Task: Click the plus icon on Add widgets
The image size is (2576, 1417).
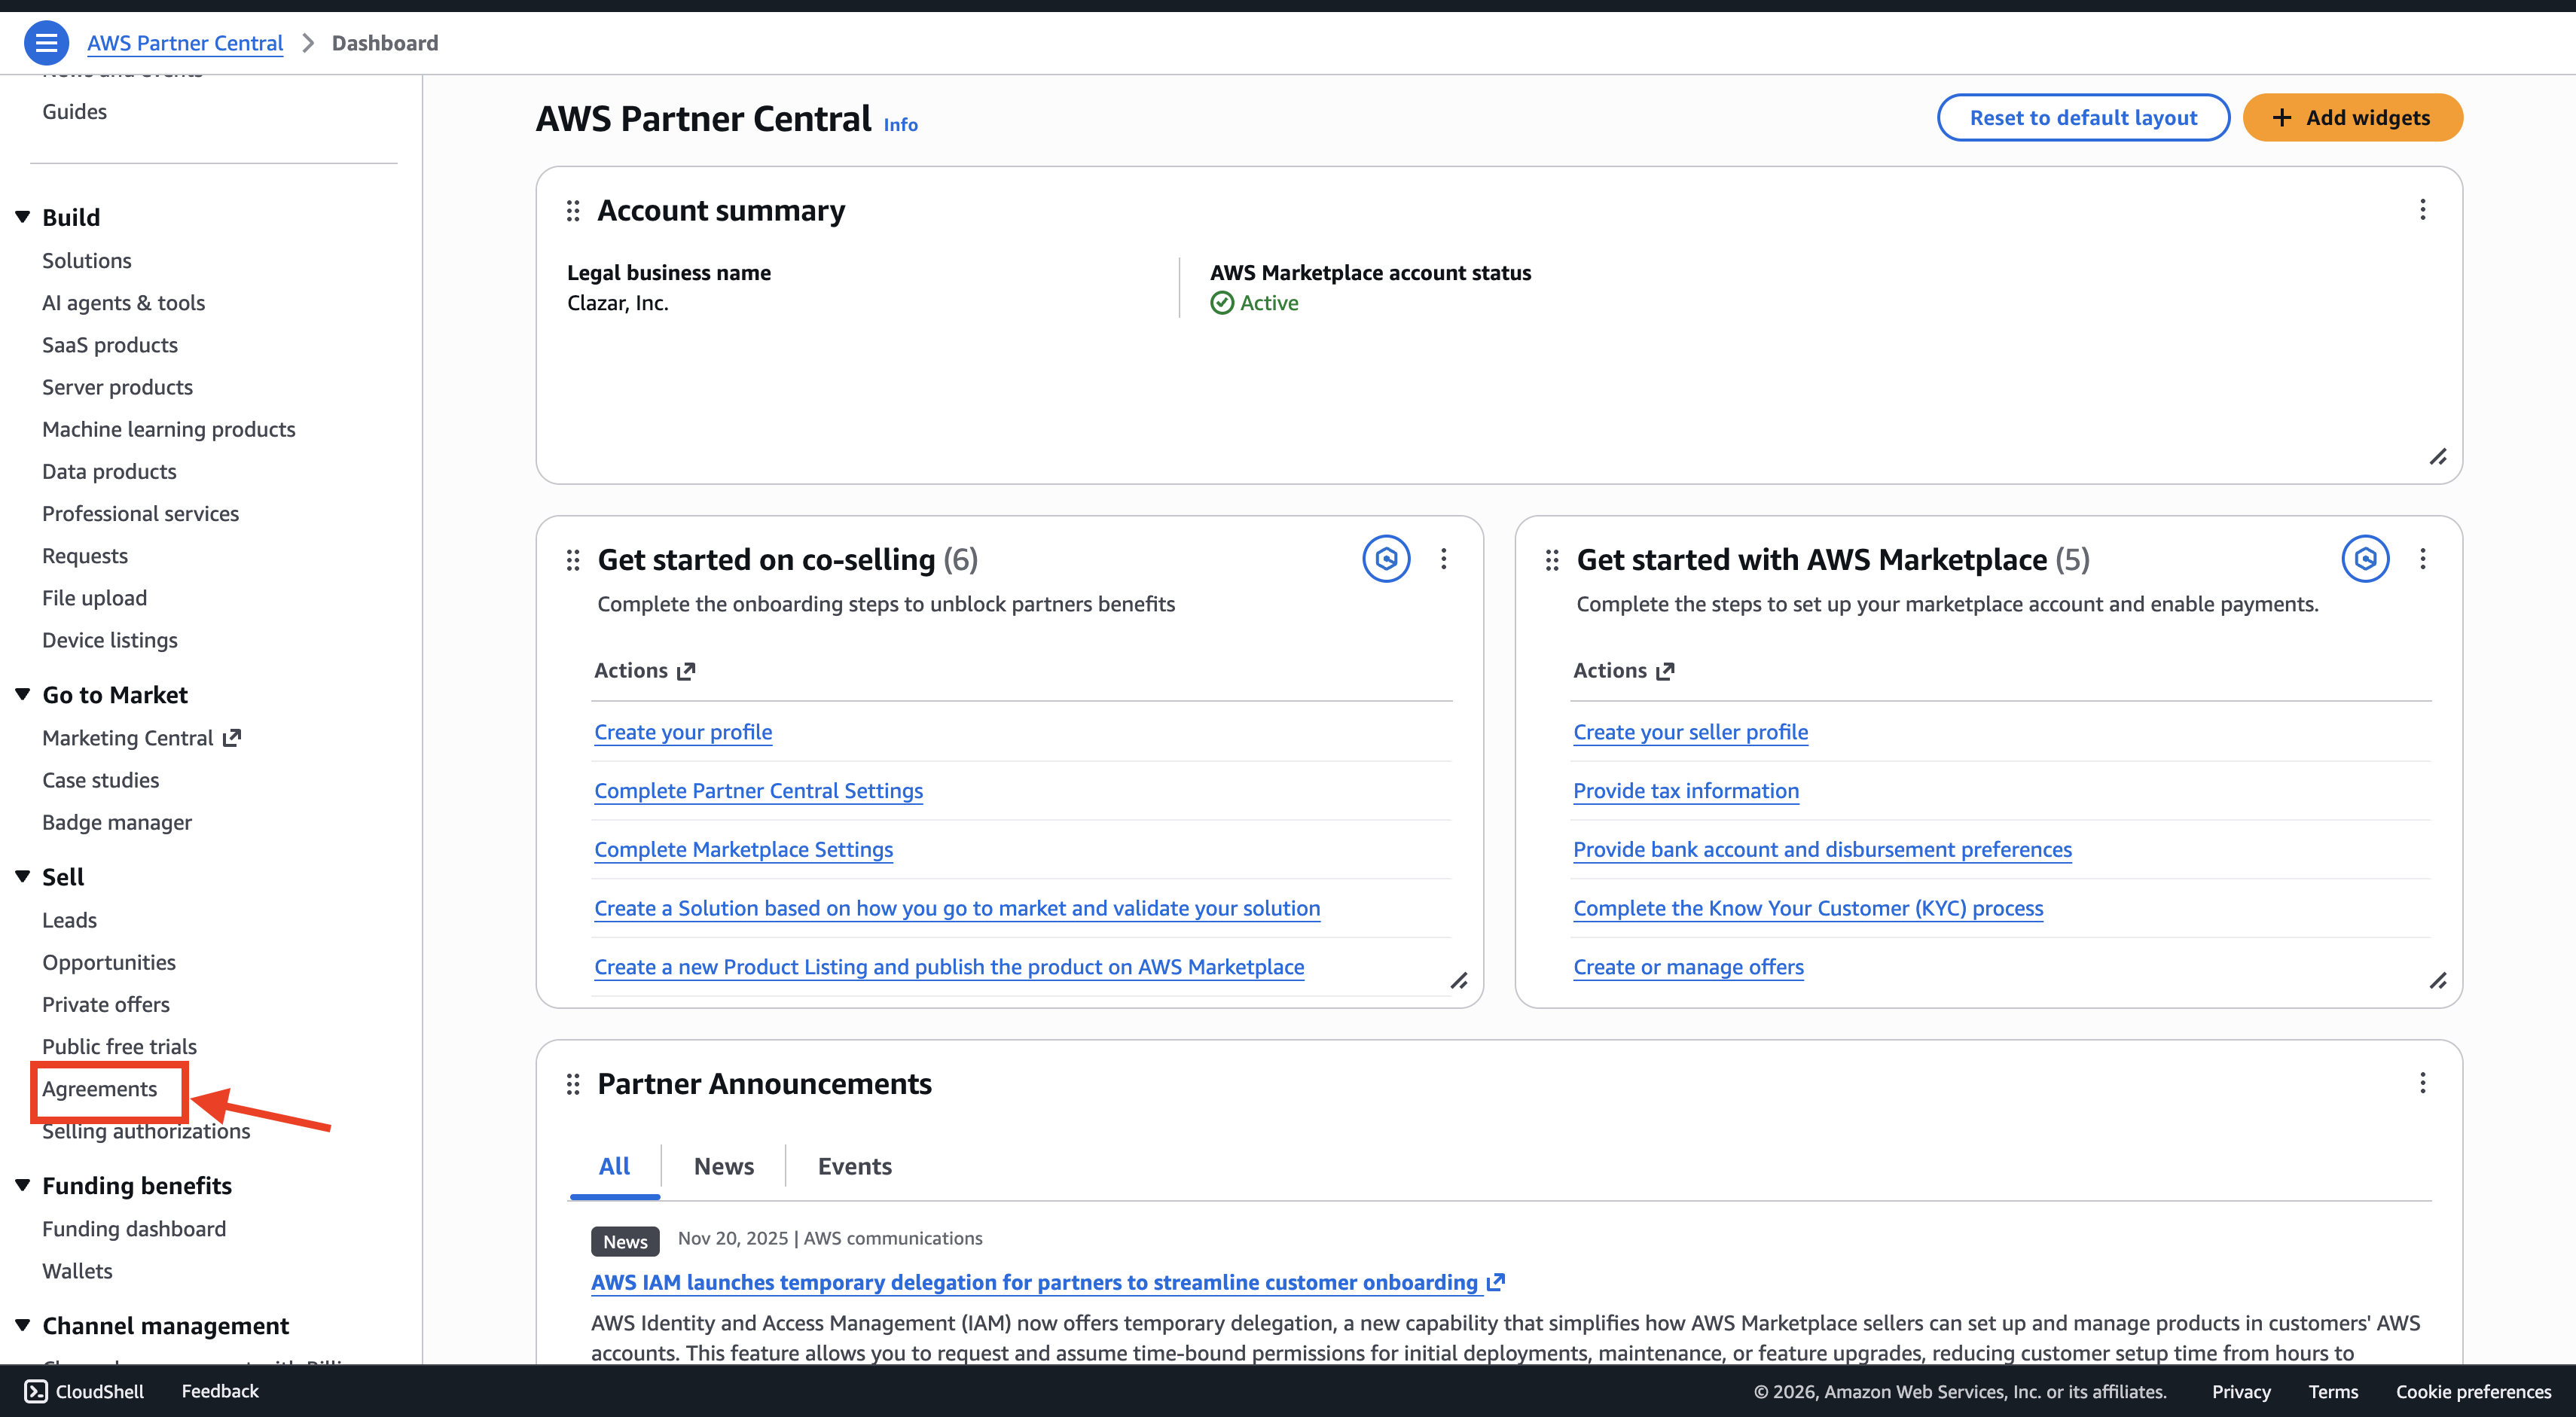Action: click(2281, 118)
